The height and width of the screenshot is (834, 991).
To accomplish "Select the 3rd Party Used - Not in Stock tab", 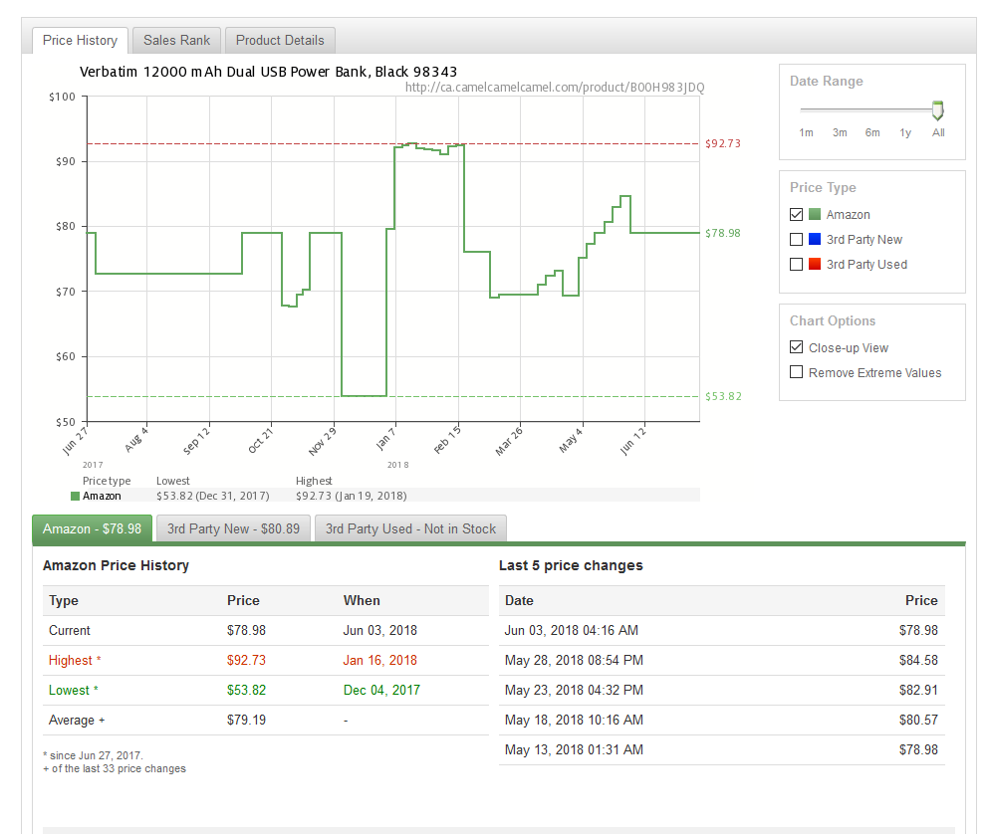I will [410, 528].
